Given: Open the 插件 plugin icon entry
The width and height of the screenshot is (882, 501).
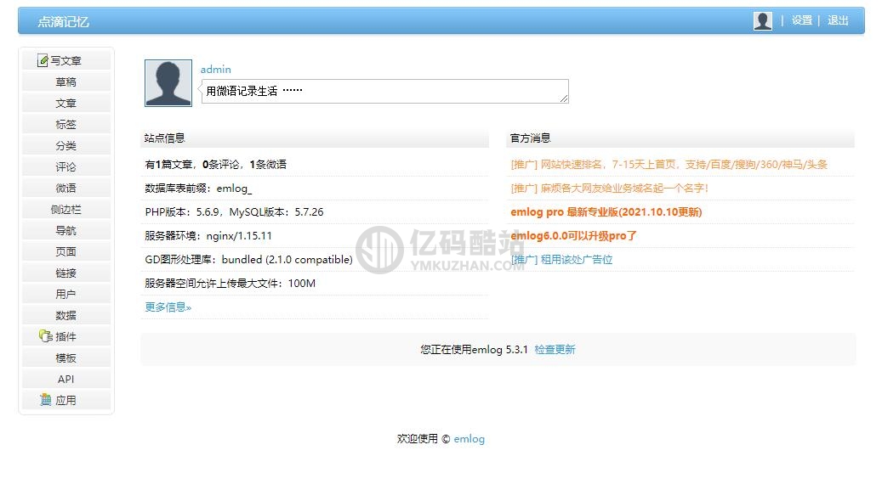Looking at the screenshot, I should 65,336.
